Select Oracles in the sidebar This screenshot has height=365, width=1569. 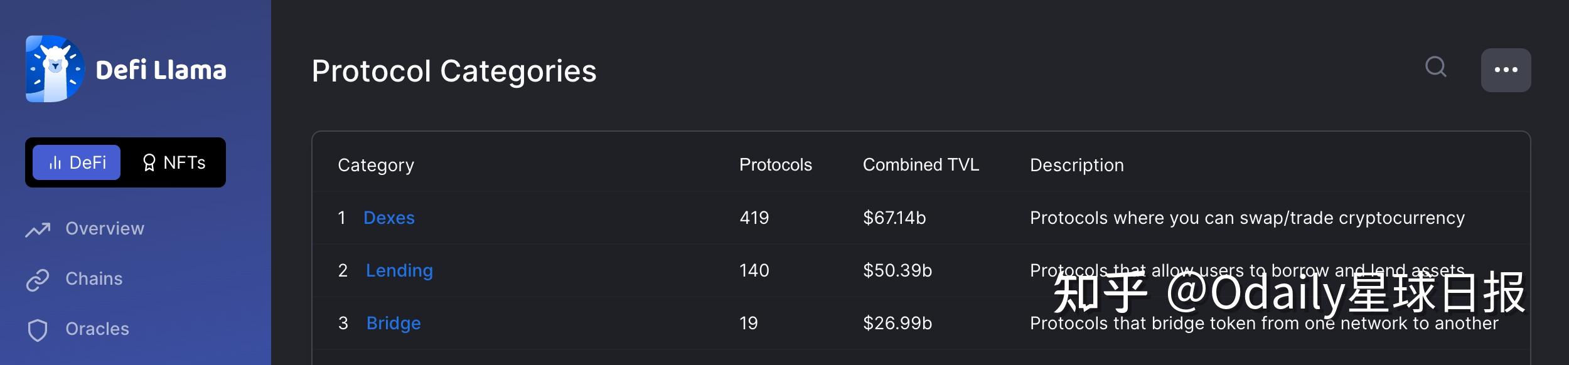pos(97,329)
